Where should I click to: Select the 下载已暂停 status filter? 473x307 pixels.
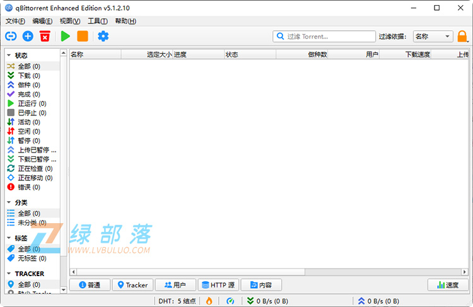pos(33,159)
